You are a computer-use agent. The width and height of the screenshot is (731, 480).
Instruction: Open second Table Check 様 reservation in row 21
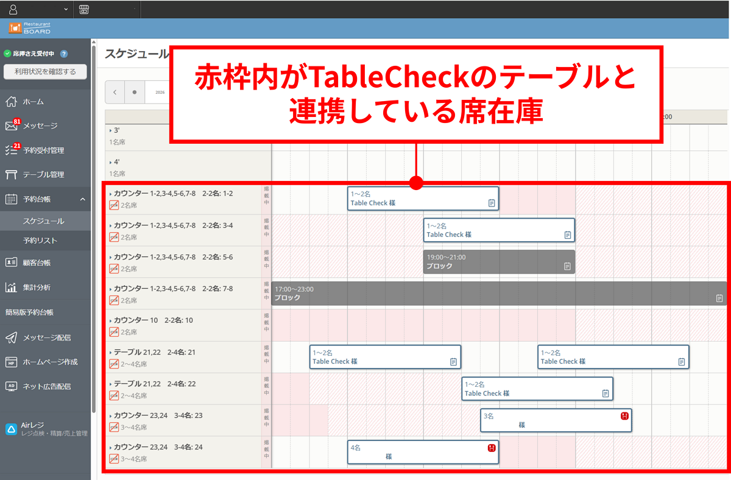pos(613,357)
